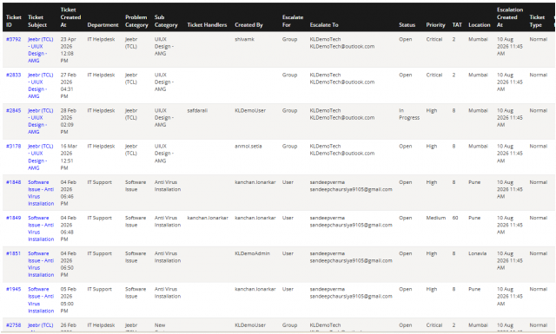Viewport: 556px width, 334px height.
Task: Click the Ticket Handlers column header
Action: click(x=207, y=25)
